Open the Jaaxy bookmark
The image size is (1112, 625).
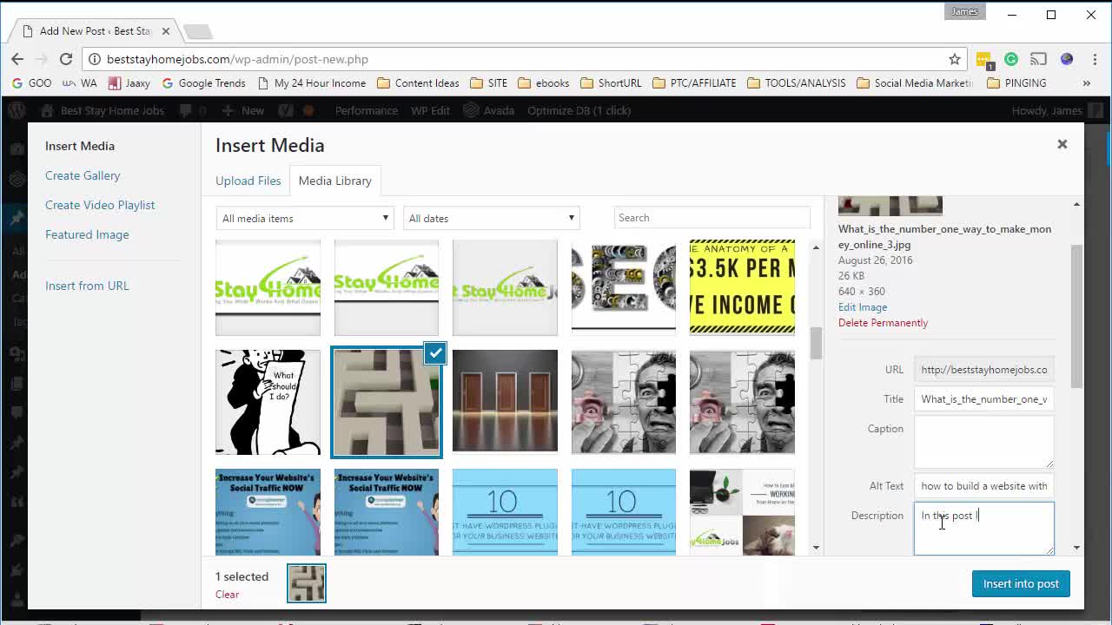pos(129,83)
